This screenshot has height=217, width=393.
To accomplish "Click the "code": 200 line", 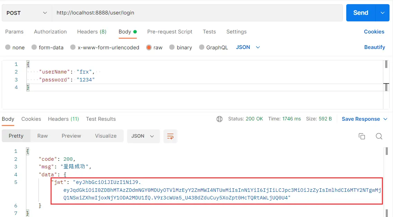I will 57,159.
